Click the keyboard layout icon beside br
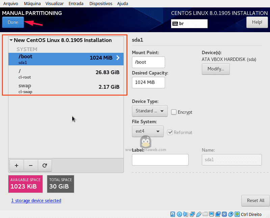 point(175,24)
